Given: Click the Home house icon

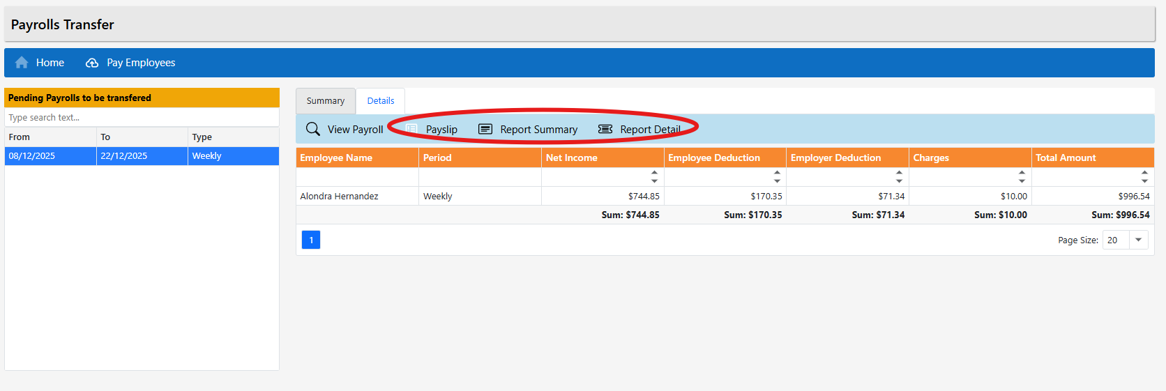Looking at the screenshot, I should tap(22, 63).
